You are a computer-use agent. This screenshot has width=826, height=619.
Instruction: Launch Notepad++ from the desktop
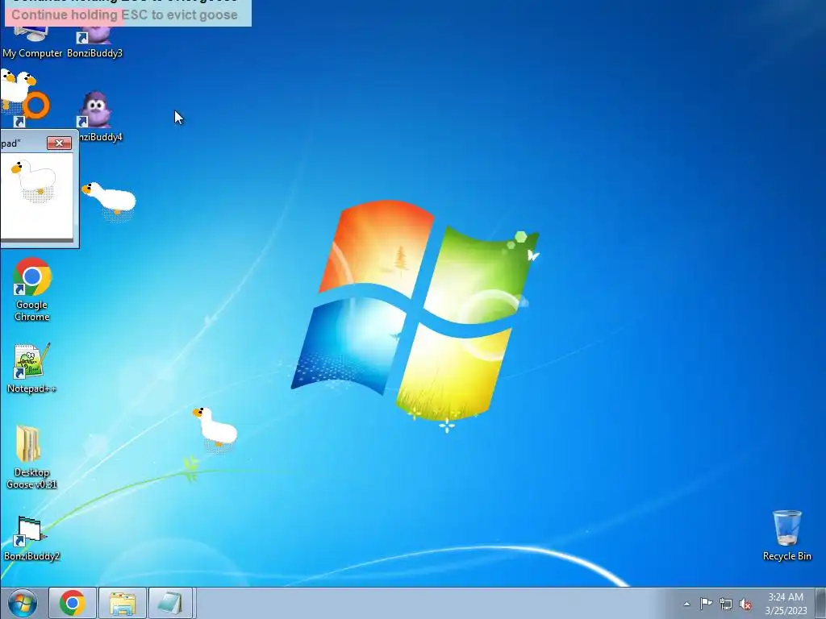tap(31, 368)
